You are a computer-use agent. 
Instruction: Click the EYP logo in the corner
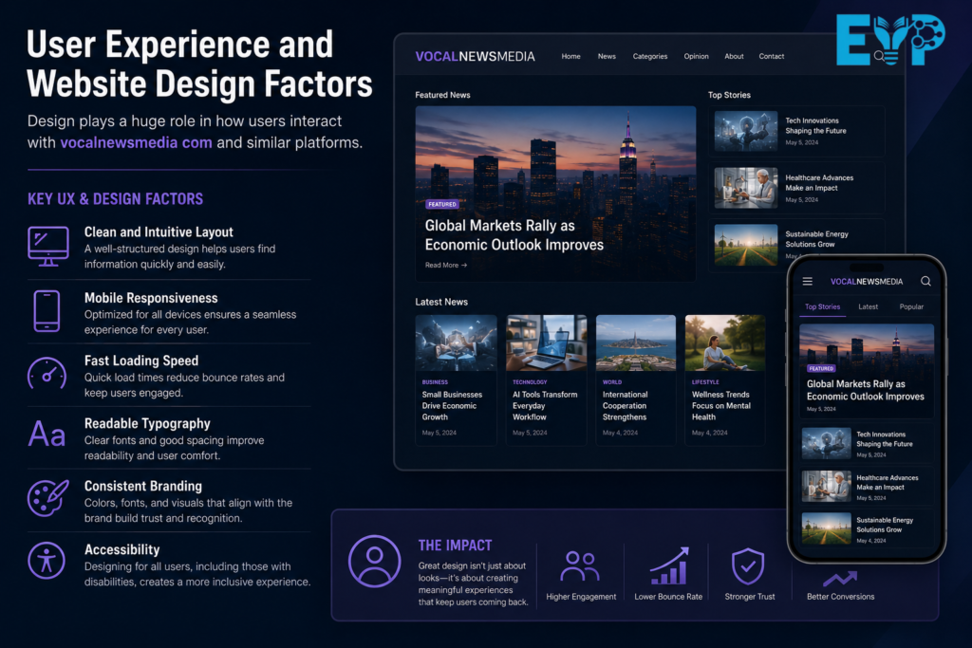(x=890, y=40)
